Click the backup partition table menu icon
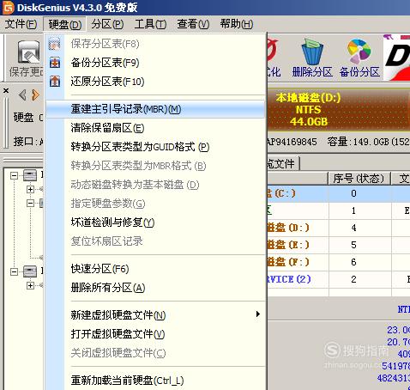Viewport: 410px width, 390px height. point(55,63)
